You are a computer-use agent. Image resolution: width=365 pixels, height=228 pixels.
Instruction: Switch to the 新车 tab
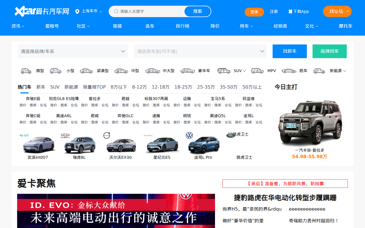[x=41, y=87]
